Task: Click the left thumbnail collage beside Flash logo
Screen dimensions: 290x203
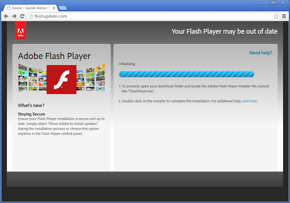Action: tap(32, 77)
